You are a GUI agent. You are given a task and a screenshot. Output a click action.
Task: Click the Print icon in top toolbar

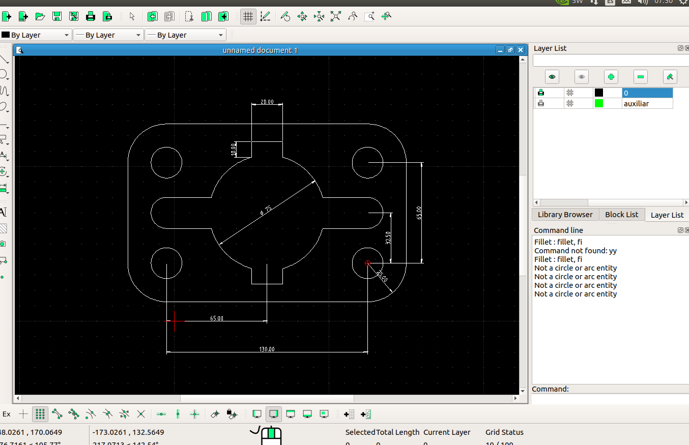[x=91, y=16]
